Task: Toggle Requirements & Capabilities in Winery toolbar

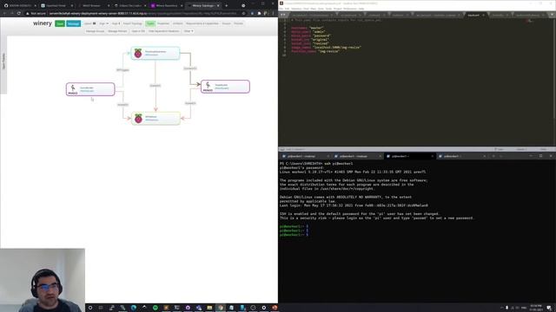Action: tap(202, 23)
